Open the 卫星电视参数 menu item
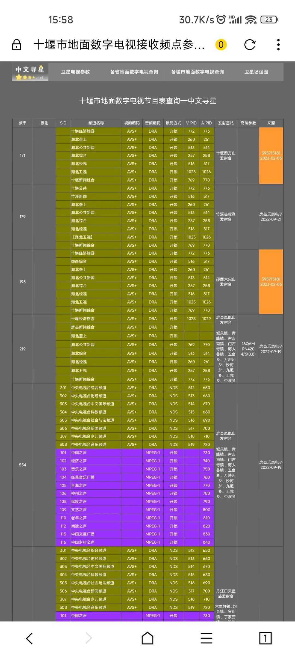 tap(75, 72)
